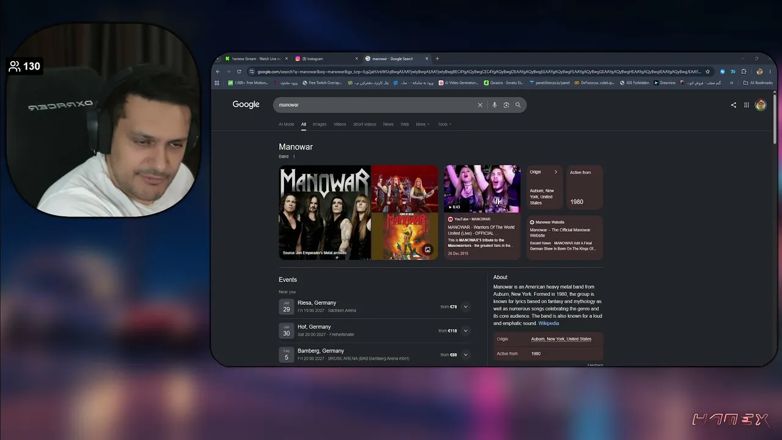Image resolution: width=782 pixels, height=440 pixels.
Task: Start voice search with microphone icon
Action: click(494, 105)
